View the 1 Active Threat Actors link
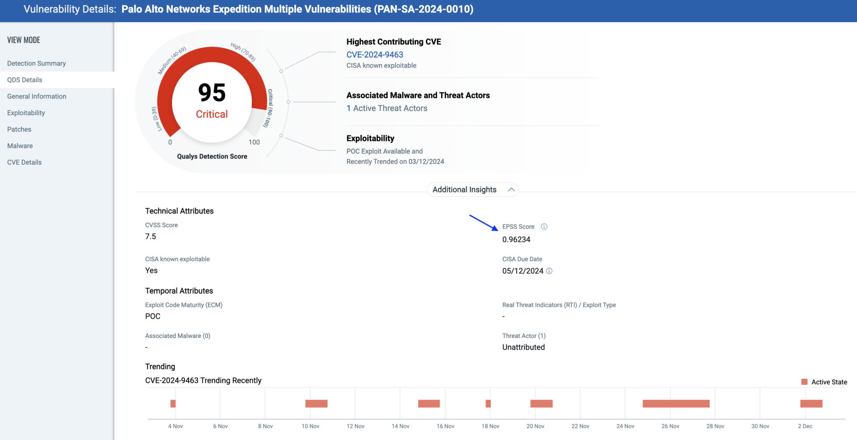Image resolution: width=857 pixels, height=440 pixels. [387, 108]
